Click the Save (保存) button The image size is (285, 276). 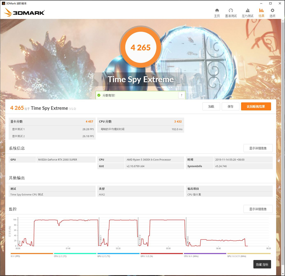230,107
